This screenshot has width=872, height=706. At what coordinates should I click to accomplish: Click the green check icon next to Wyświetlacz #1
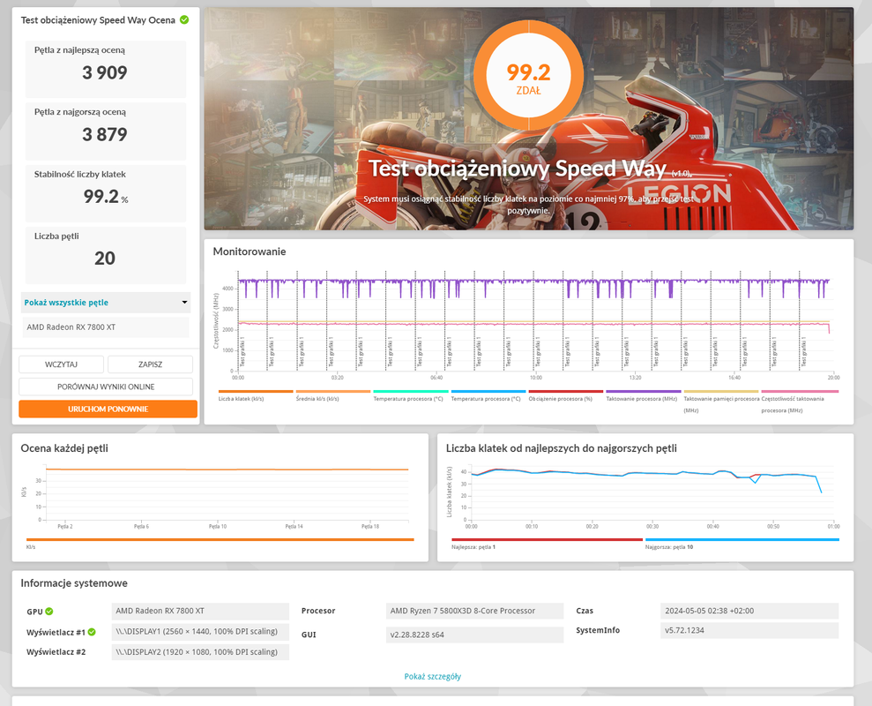click(x=92, y=632)
